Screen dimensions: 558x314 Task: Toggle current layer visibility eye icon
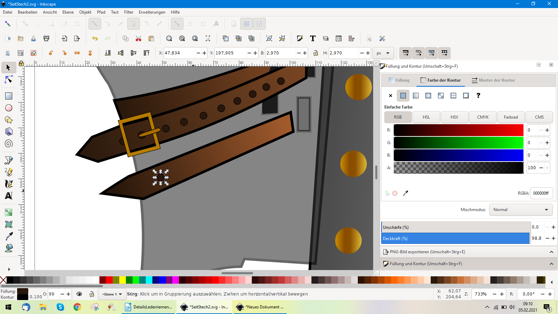(79, 294)
